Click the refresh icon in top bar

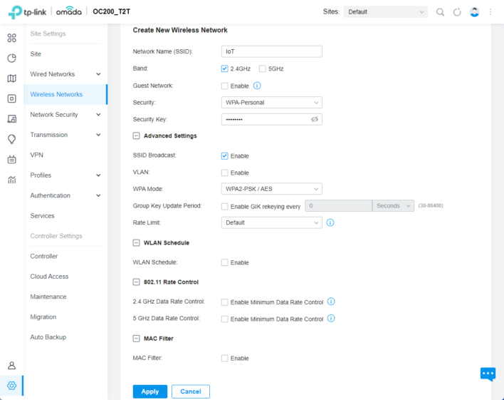coord(457,12)
